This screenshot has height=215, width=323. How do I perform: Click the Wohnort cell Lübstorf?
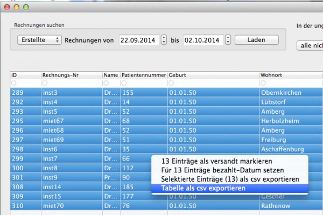291,102
